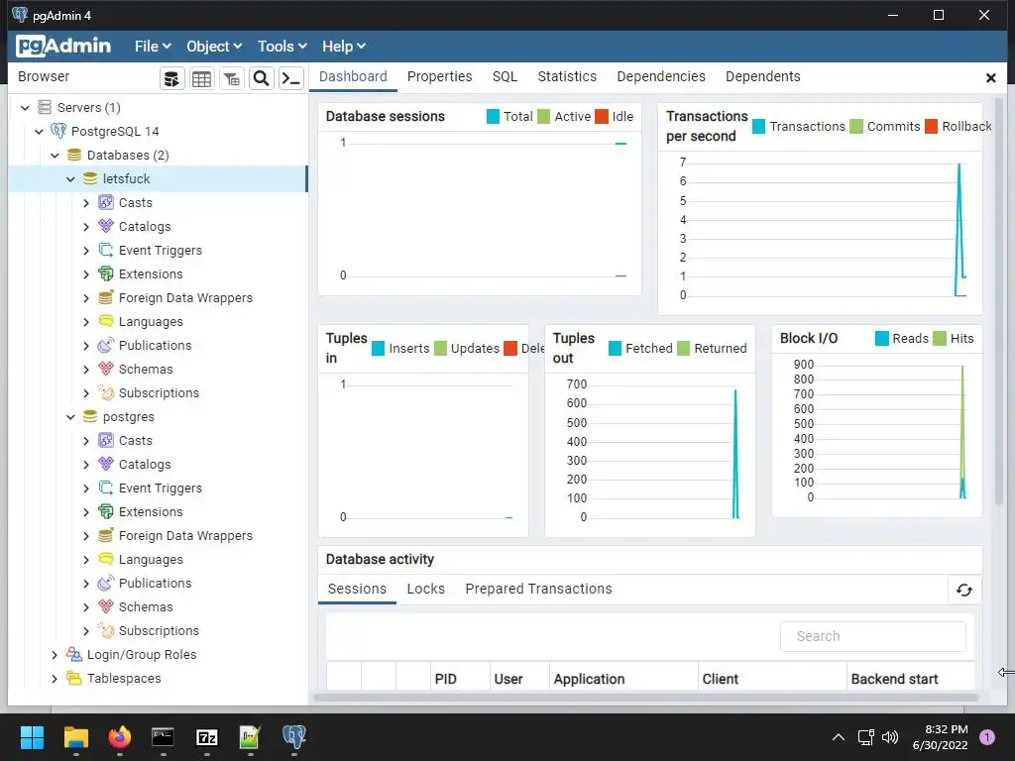This screenshot has height=761, width=1015.
Task: Select the Sessions tab in Database activity
Action: (x=357, y=589)
